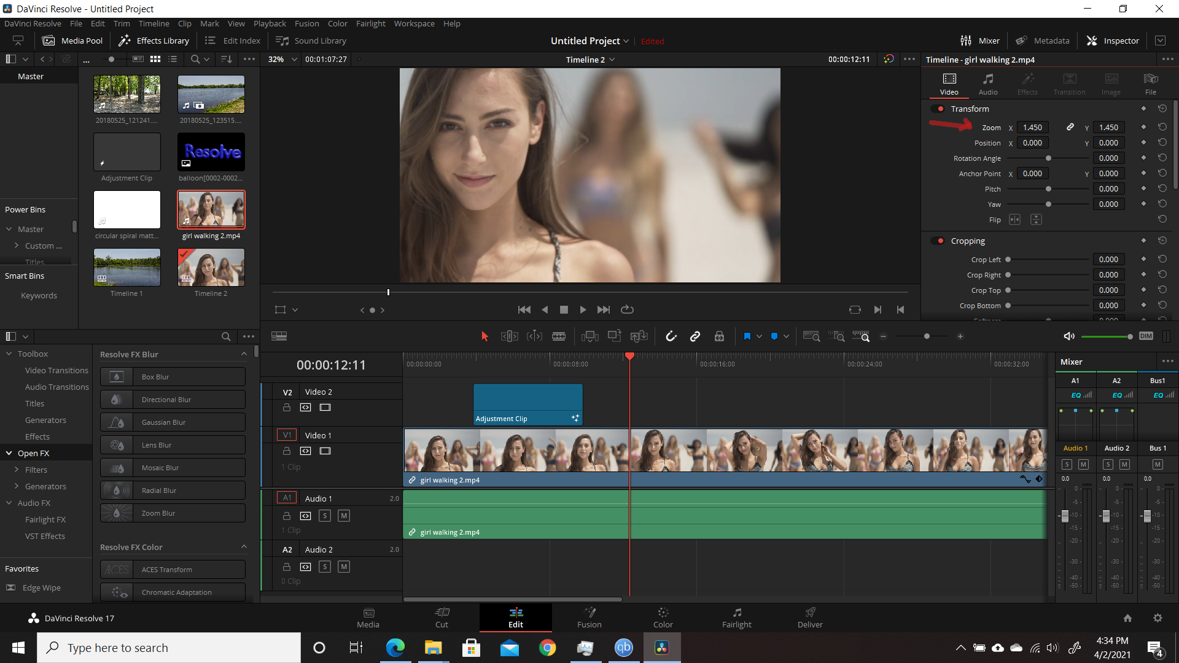Click the blue Flag icon
Image resolution: width=1179 pixels, height=663 pixels.
pos(747,336)
